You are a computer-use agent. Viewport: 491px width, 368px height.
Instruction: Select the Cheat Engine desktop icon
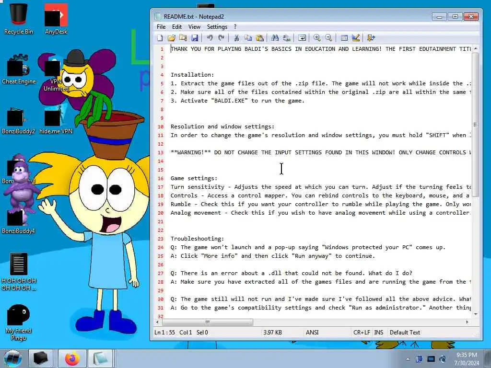pyautogui.click(x=19, y=69)
